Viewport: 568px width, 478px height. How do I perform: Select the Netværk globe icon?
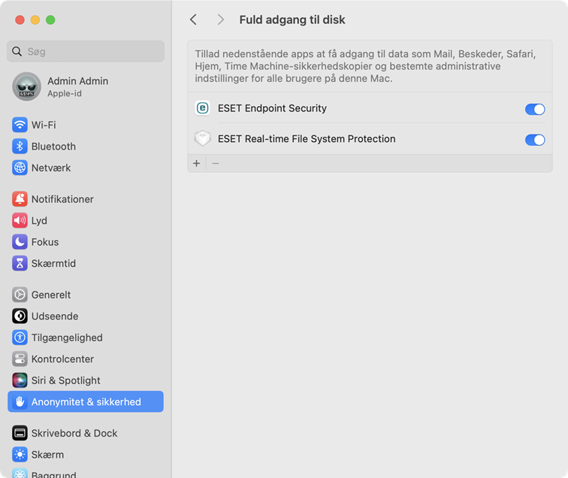[x=20, y=168]
